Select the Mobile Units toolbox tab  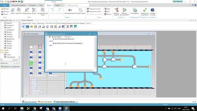tap(71, 23)
